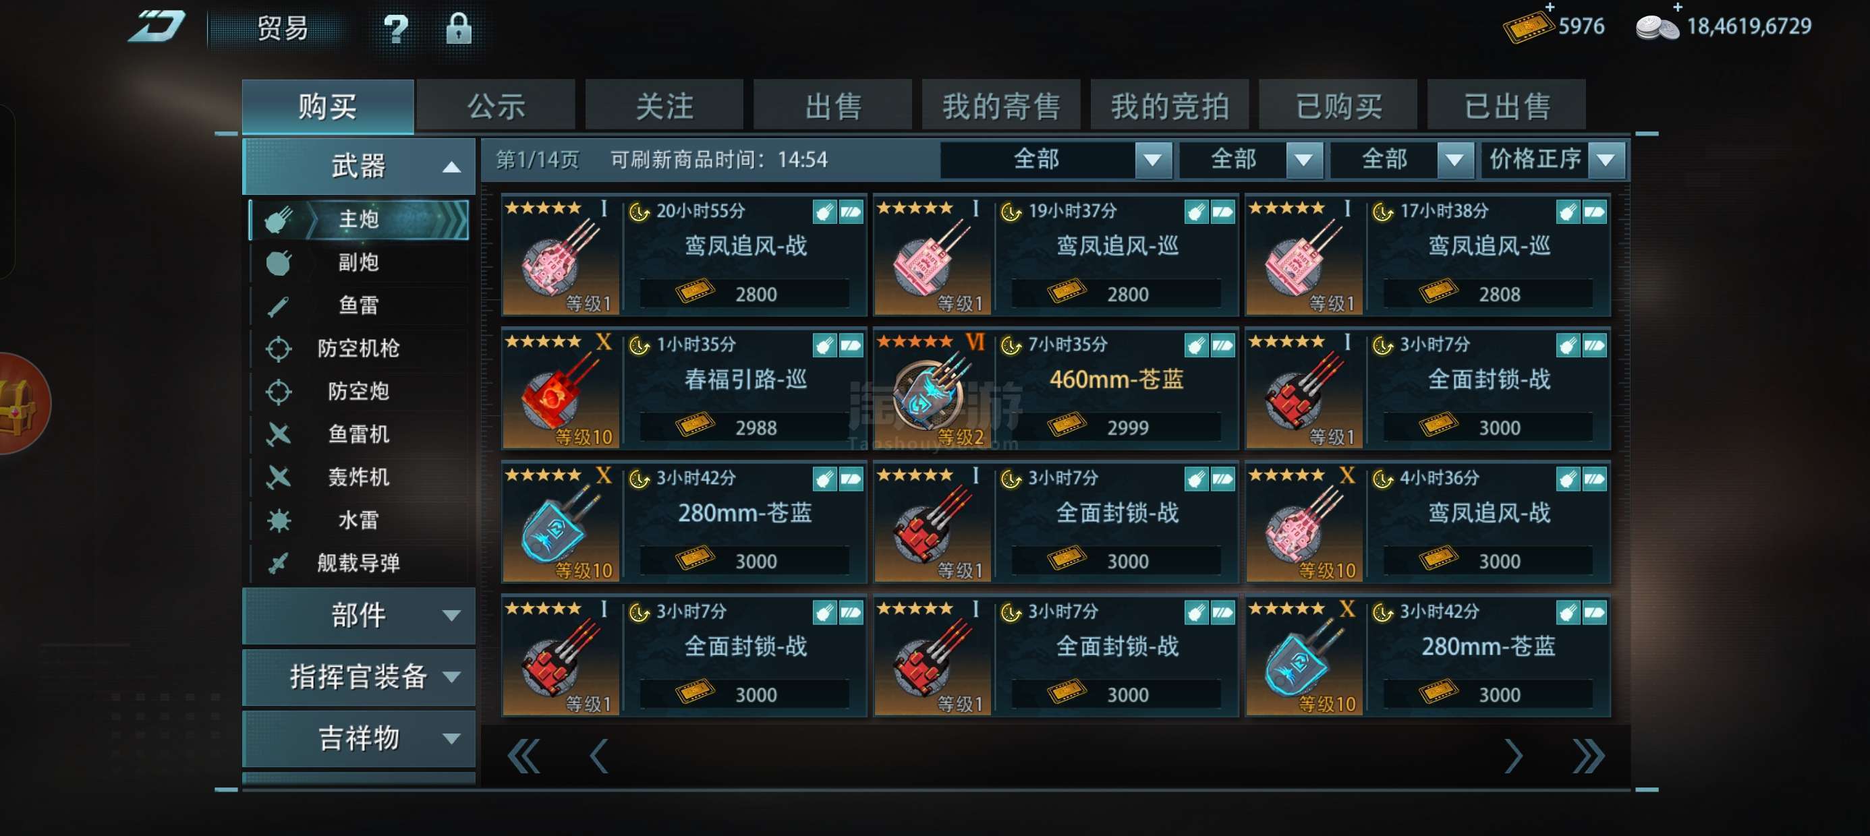Screen dimensions: 1870x836
Task: Add gold tickets with plus icon
Action: tap(1550, 7)
